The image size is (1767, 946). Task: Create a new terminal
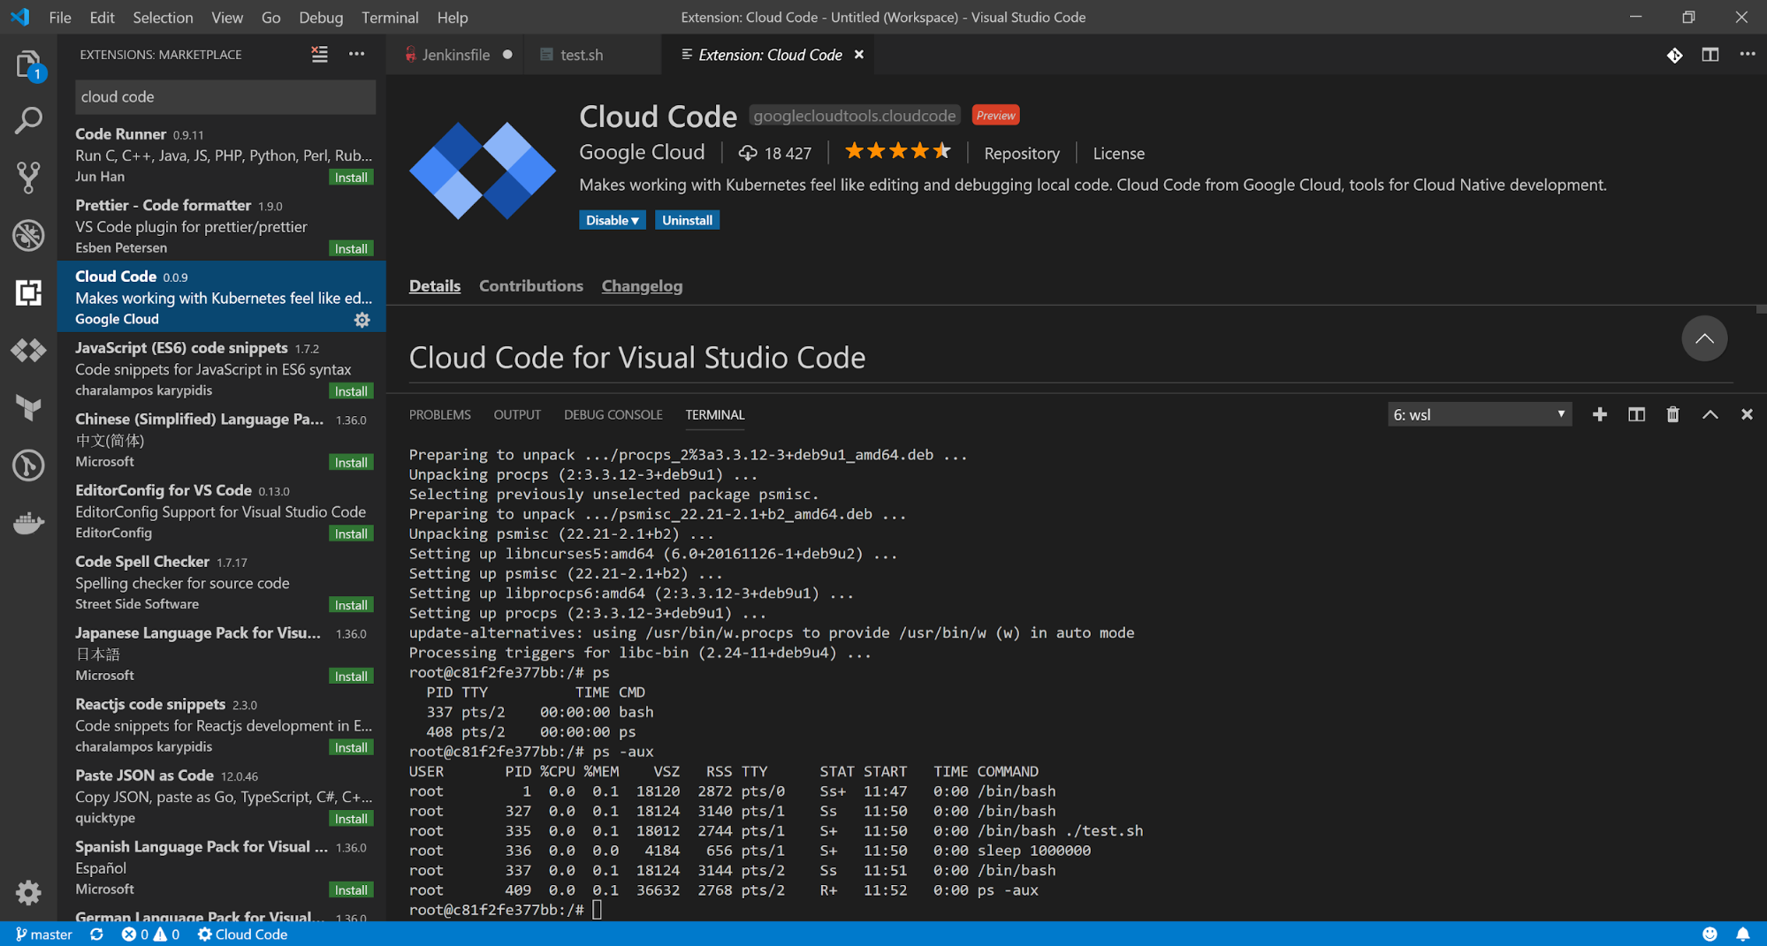(1600, 414)
